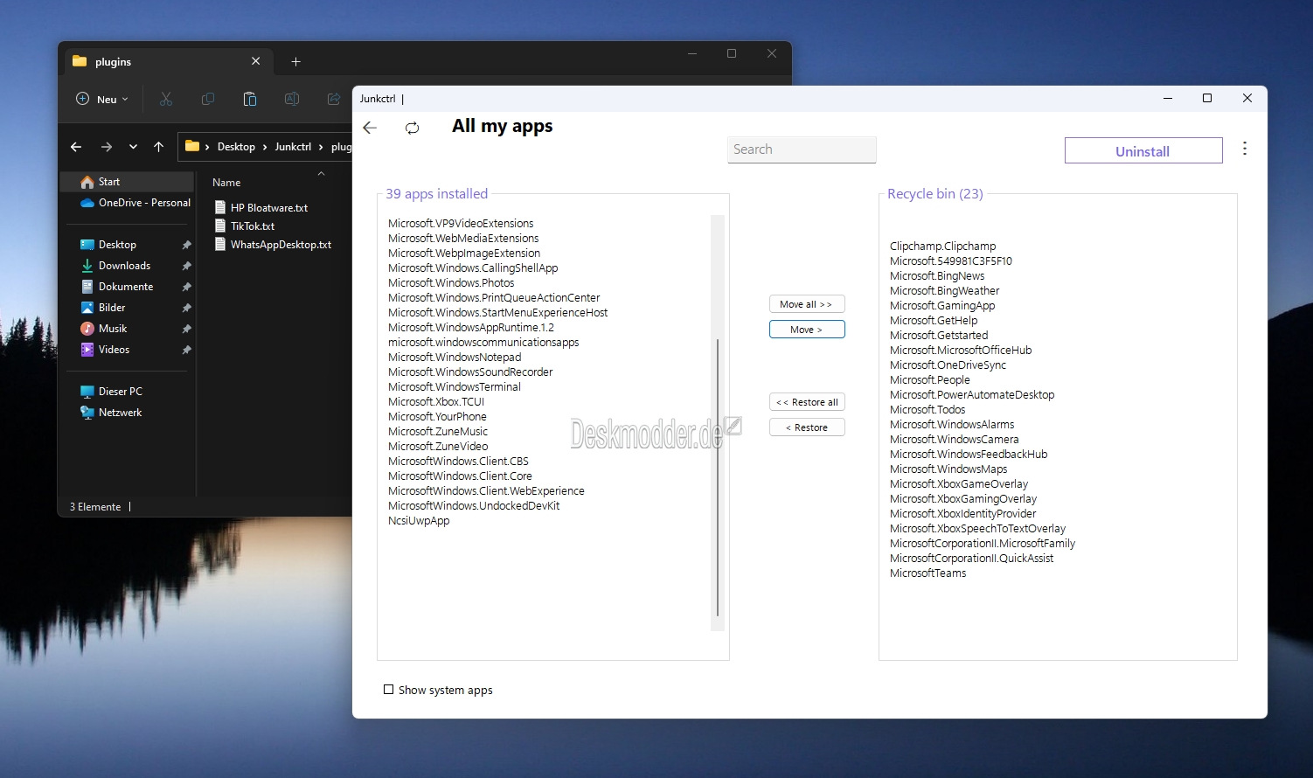Select Microsoft.GamingApp in Recycle bin list
The width and height of the screenshot is (1313, 778).
(942, 306)
